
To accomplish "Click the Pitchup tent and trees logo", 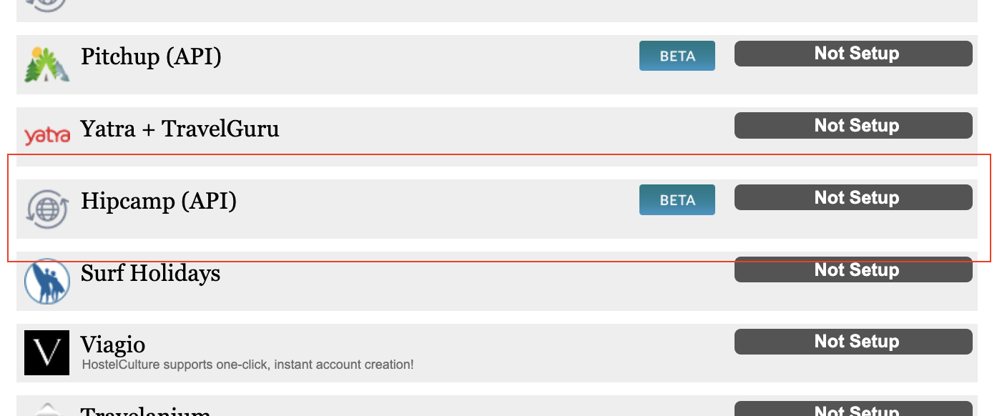I will [x=46, y=64].
